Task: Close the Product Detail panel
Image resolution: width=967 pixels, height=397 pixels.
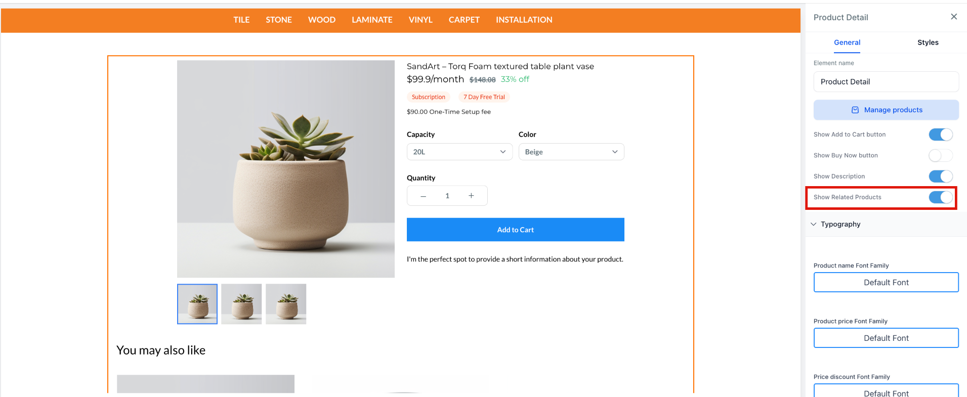Action: 954,17
